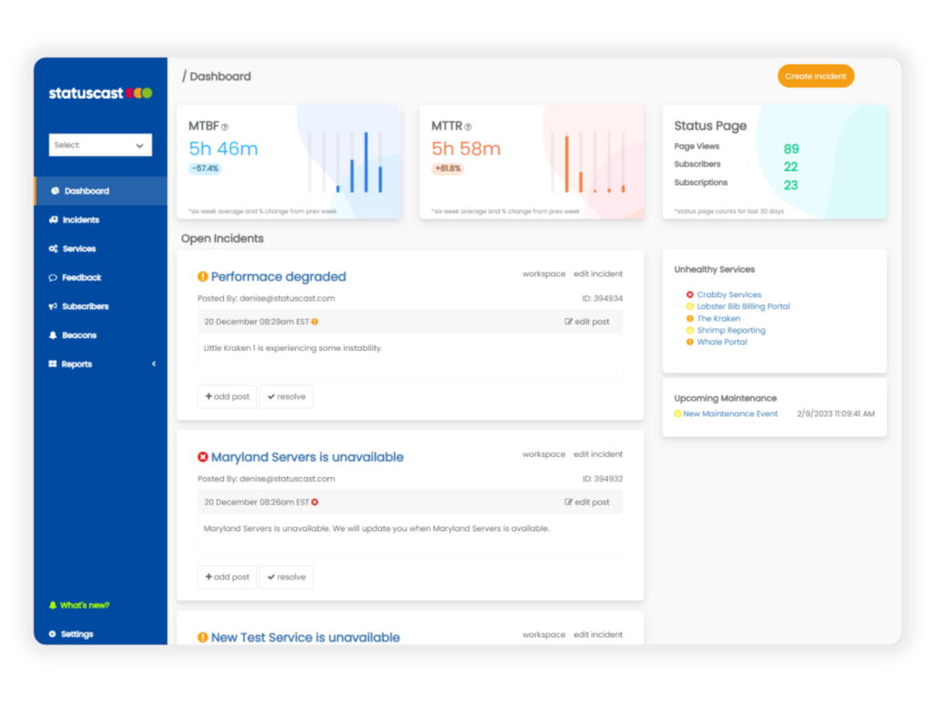Click the Reports grid icon
This screenshot has width=936, height=702.
[53, 364]
